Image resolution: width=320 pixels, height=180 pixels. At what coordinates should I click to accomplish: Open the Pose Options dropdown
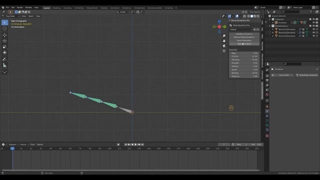(x=256, y=12)
